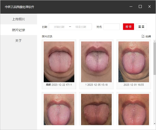
Task: Select the second-row left tongue photo
Action: coord(59,109)
